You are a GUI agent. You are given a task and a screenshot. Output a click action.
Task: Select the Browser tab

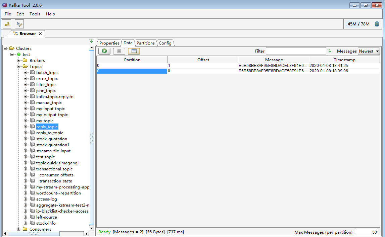coord(28,33)
